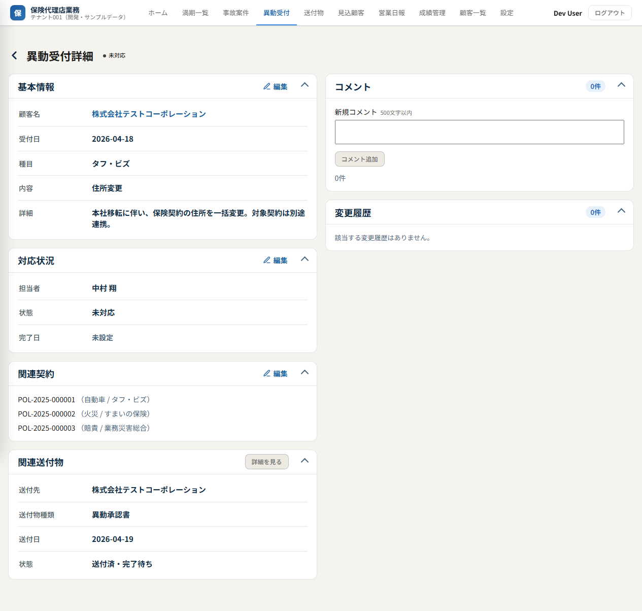The width and height of the screenshot is (642, 611).
Task: Click 状態 value 未対応 in 対応状況
Action: pyautogui.click(x=103, y=312)
